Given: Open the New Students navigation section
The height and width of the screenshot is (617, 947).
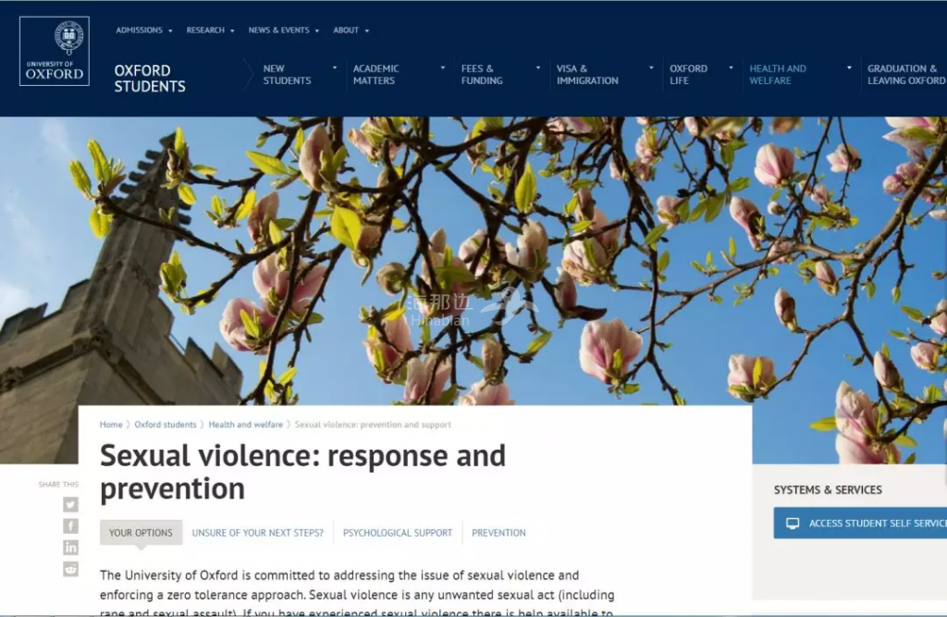Looking at the screenshot, I should click(x=287, y=75).
